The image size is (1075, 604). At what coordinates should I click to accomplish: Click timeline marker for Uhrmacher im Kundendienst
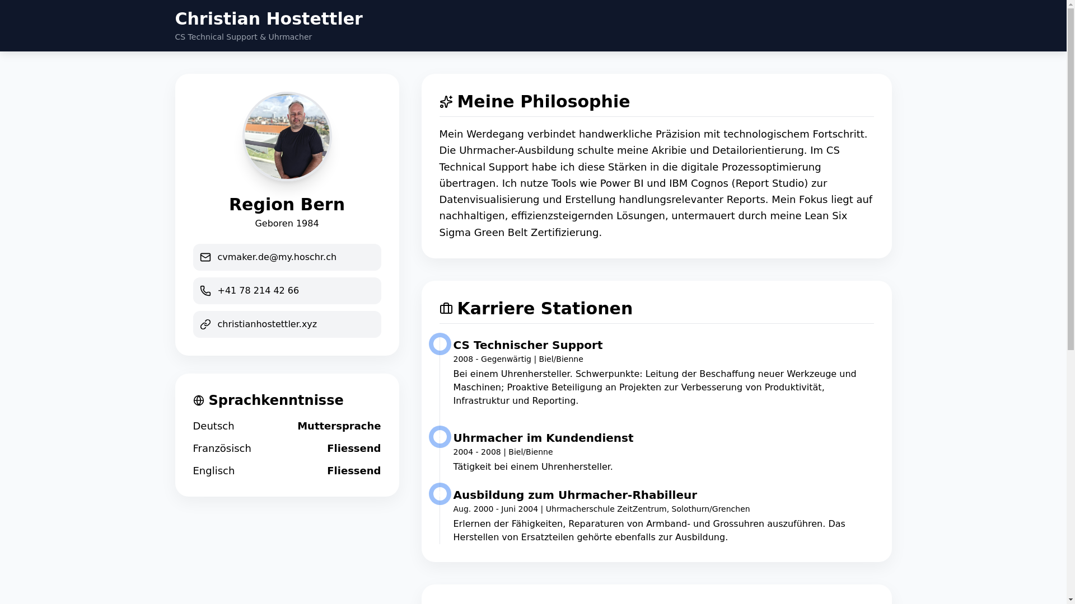click(x=440, y=437)
